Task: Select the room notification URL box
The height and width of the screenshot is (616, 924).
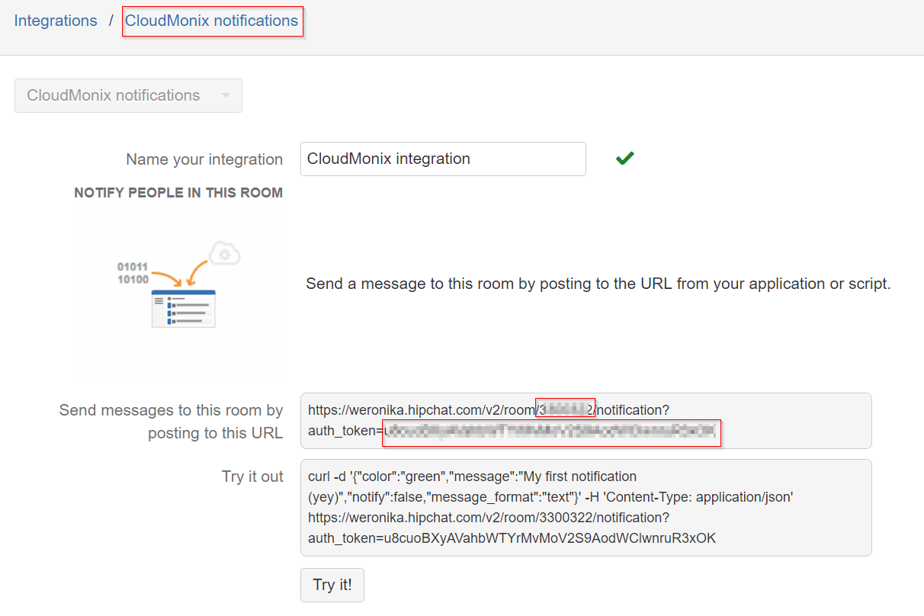Action: pos(586,421)
